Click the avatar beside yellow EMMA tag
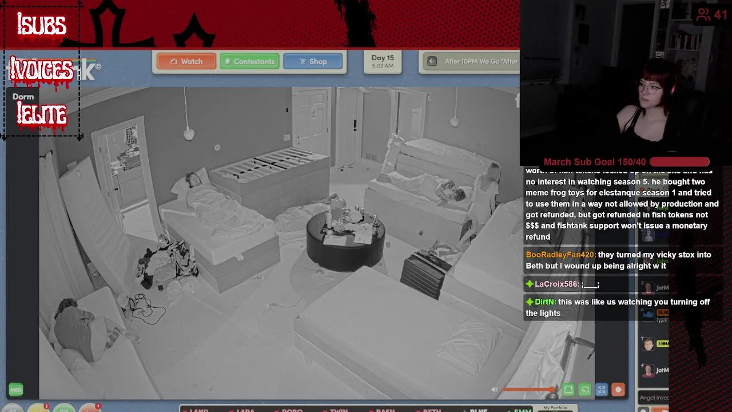The image size is (732, 412). [x=648, y=344]
